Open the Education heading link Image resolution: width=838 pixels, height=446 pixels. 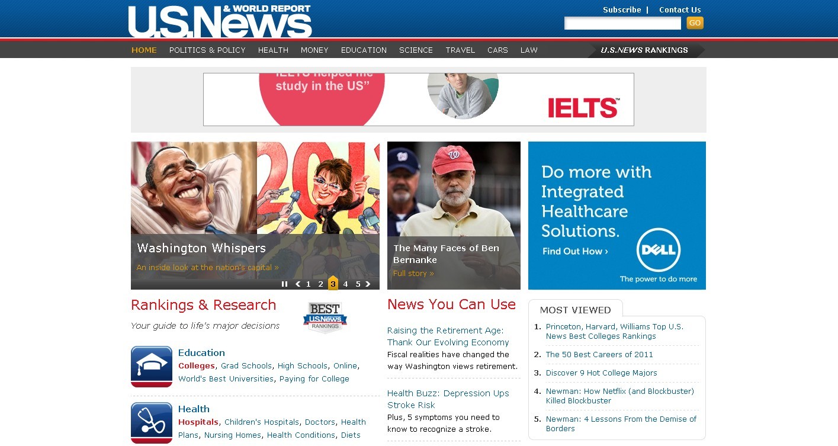[201, 352]
